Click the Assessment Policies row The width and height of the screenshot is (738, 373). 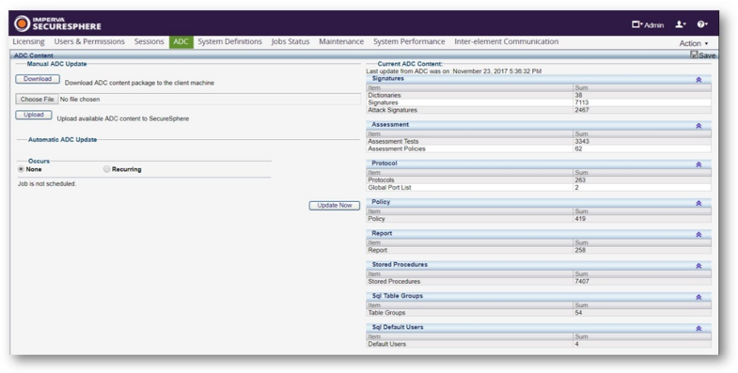[539, 148]
